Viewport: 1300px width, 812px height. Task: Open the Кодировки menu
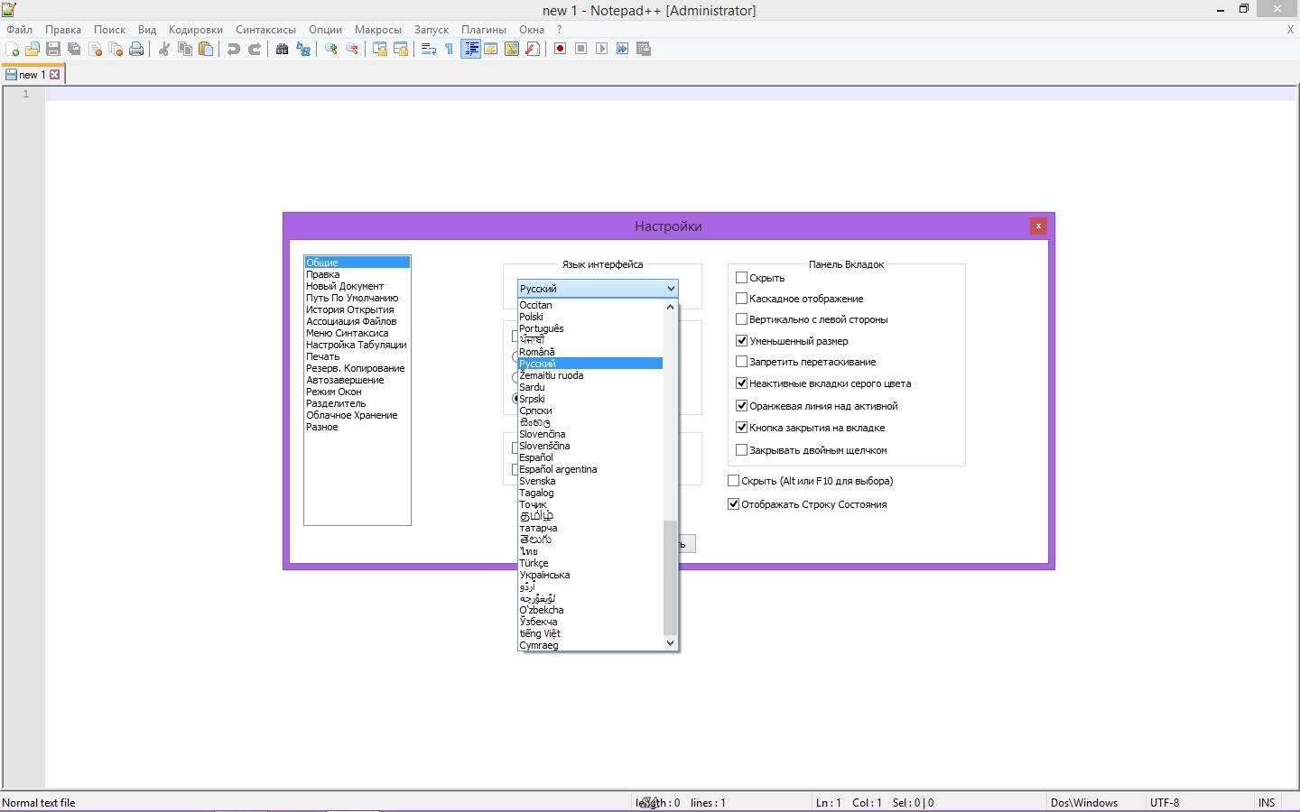196,30
